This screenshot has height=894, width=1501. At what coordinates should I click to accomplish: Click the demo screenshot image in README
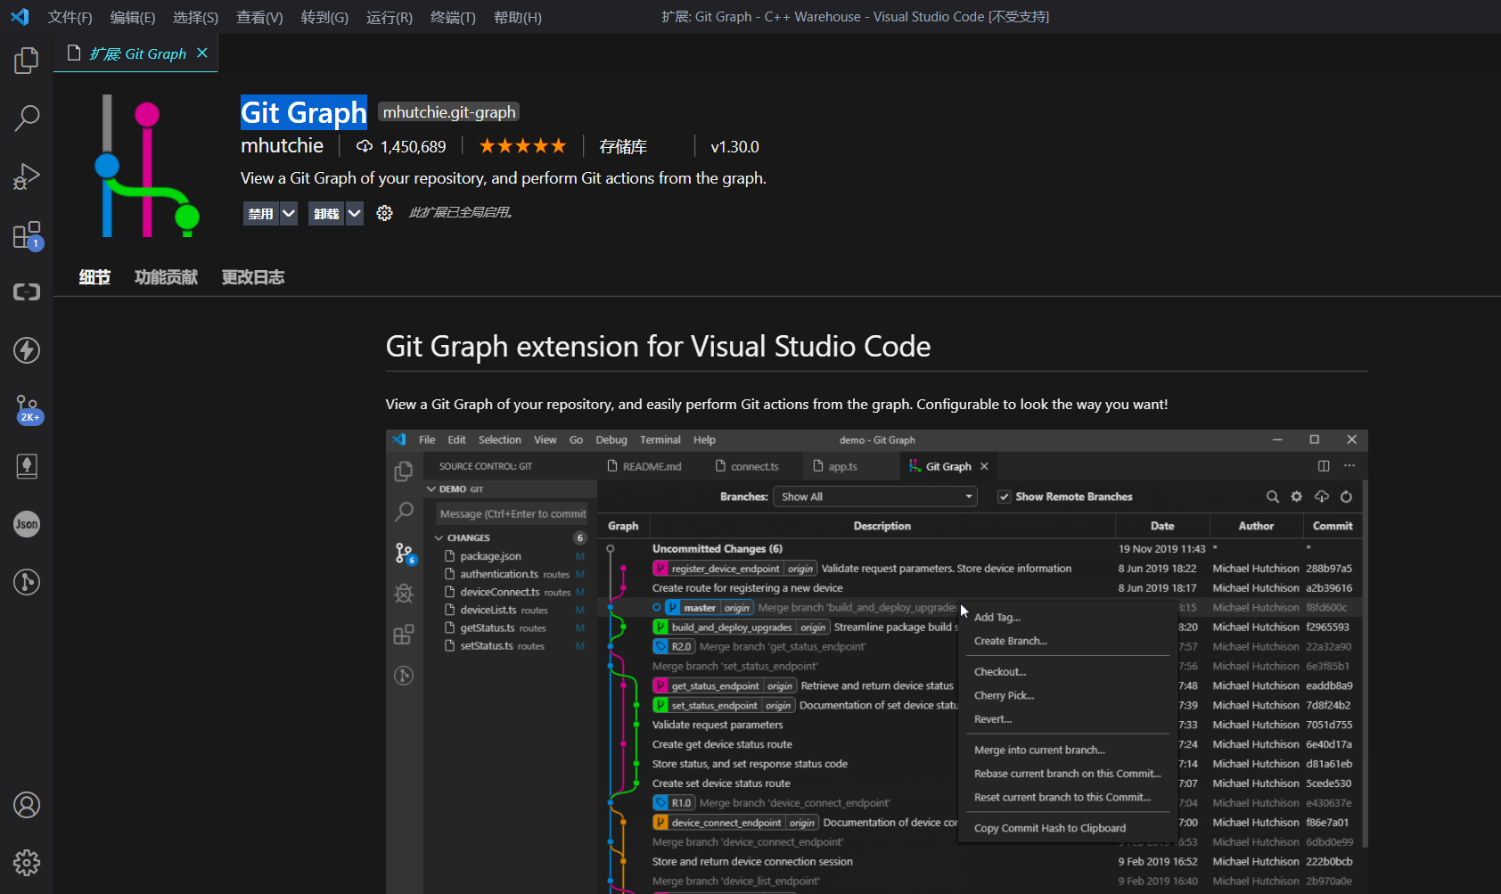tap(876, 661)
